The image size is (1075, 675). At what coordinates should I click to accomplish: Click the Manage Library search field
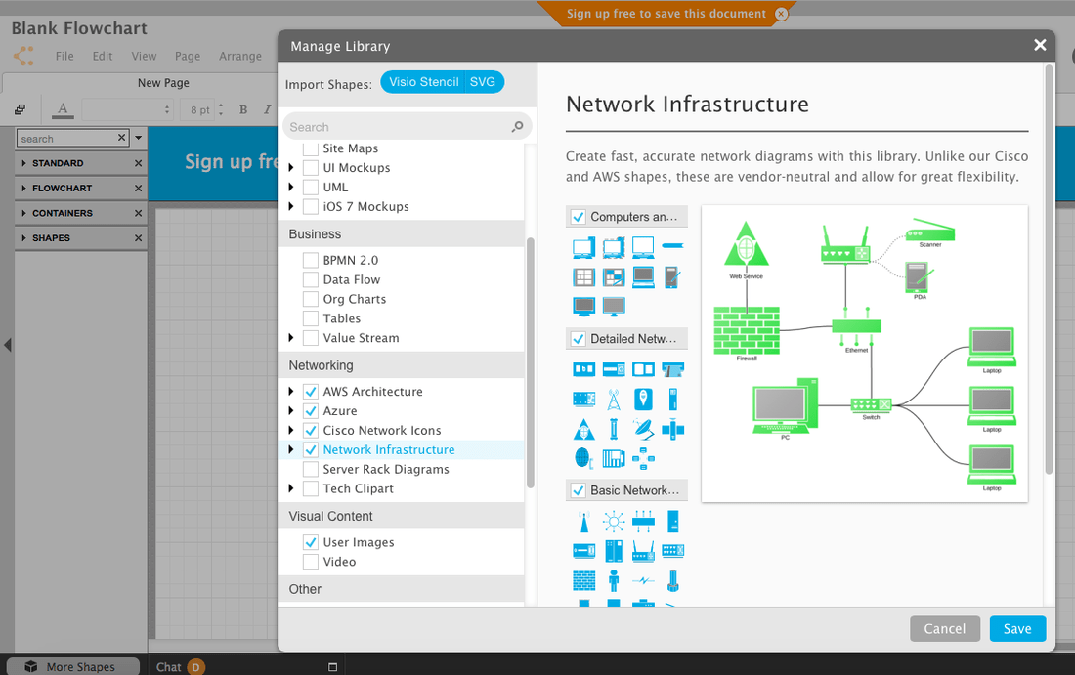coord(408,127)
